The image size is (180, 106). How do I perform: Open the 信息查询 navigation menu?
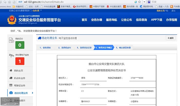(141, 20)
